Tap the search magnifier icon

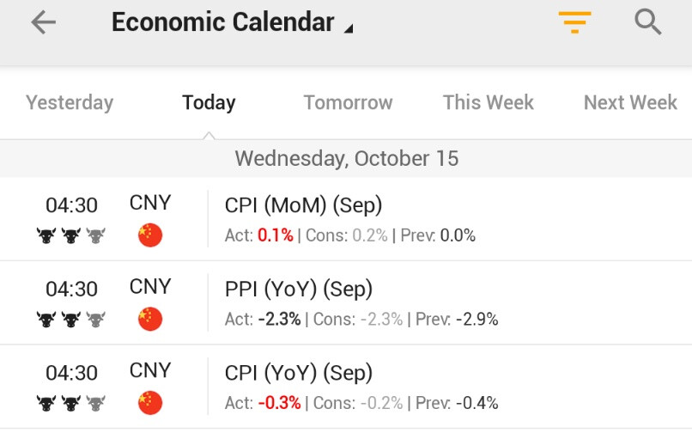(648, 22)
